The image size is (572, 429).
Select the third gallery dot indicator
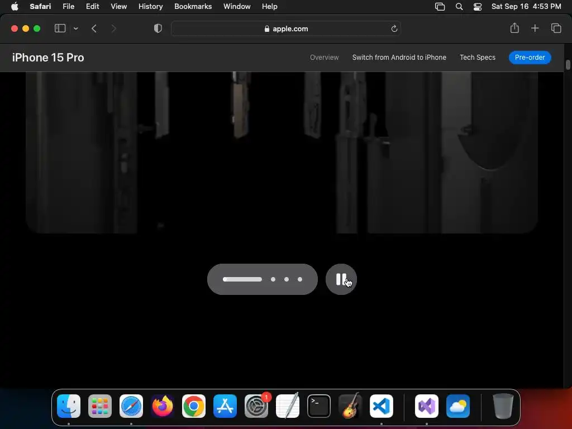coord(287,279)
